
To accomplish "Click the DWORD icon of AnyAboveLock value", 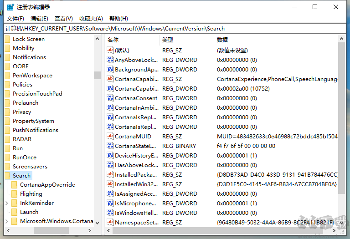I will (110, 60).
